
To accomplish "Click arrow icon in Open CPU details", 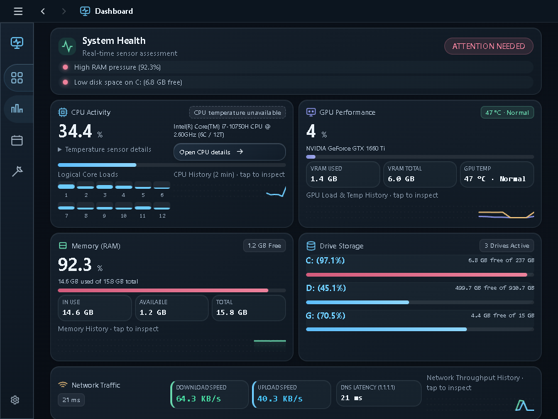I will click(x=240, y=152).
